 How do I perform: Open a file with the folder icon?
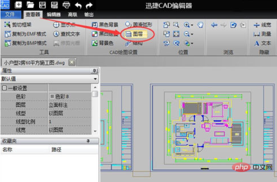tap(30, 5)
